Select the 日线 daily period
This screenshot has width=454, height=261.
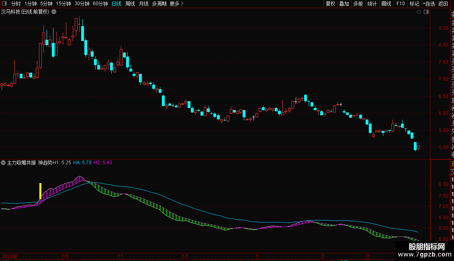pos(117,4)
